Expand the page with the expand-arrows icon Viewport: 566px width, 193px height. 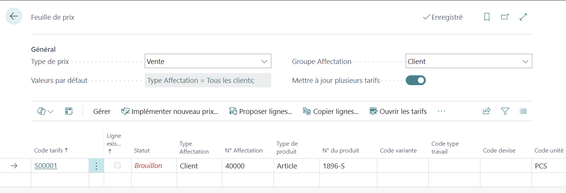coord(523,17)
